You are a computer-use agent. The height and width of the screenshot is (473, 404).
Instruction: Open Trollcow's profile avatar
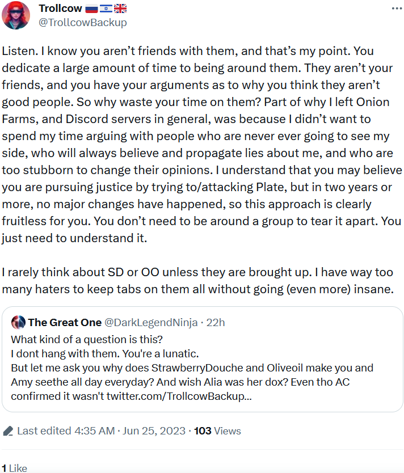click(x=16, y=15)
